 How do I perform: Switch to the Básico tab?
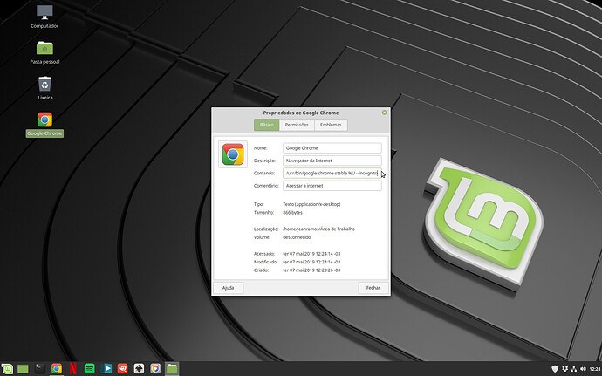coord(266,125)
